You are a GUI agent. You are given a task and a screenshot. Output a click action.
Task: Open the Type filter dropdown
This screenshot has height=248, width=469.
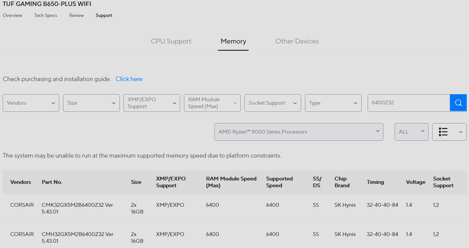coord(332,103)
